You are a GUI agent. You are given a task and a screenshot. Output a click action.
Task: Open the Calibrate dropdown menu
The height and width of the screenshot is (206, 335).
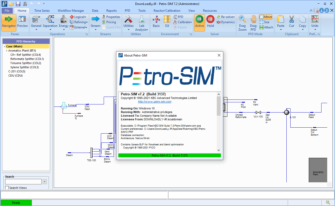pos(185,22)
